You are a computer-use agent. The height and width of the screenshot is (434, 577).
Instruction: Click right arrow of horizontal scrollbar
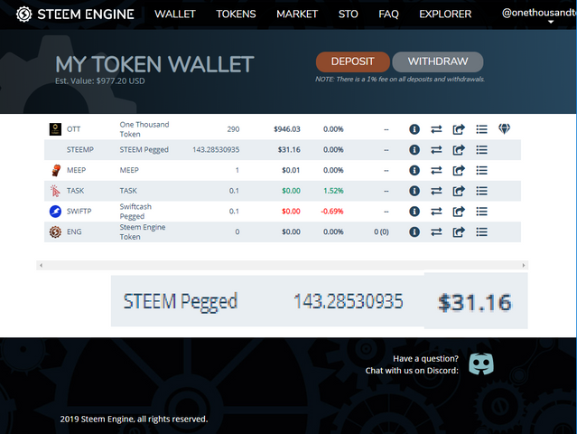pyautogui.click(x=524, y=265)
